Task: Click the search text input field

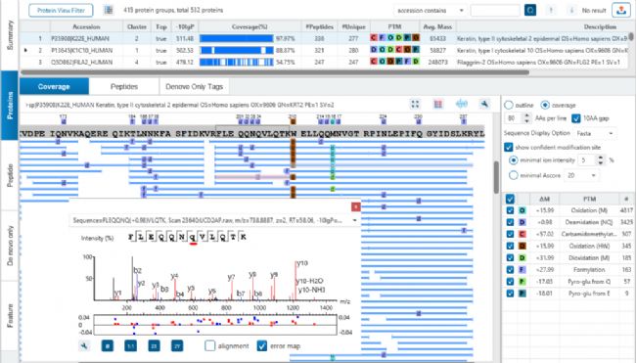Action: tap(495, 10)
